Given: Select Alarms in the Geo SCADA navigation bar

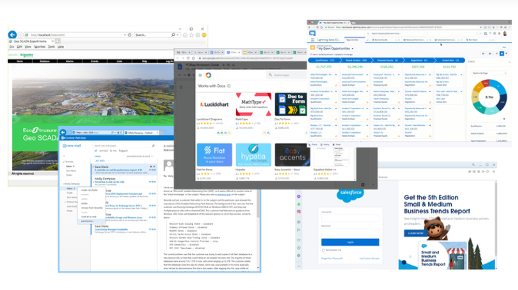Looking at the screenshot, I should (x=69, y=61).
